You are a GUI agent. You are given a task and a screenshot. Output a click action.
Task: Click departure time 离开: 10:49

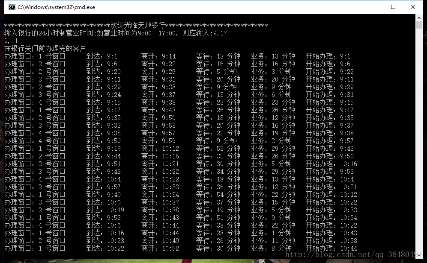pos(160,241)
